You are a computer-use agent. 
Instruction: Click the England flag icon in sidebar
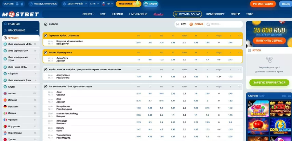[x=5, y=93]
